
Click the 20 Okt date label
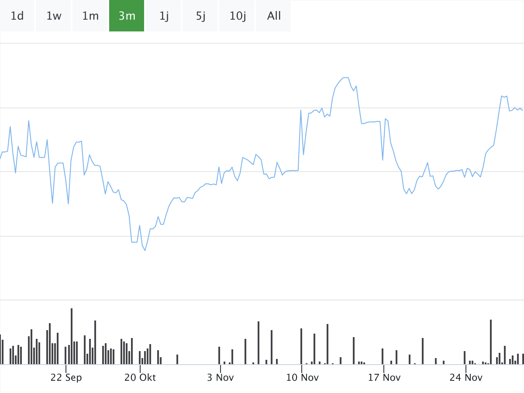point(140,377)
